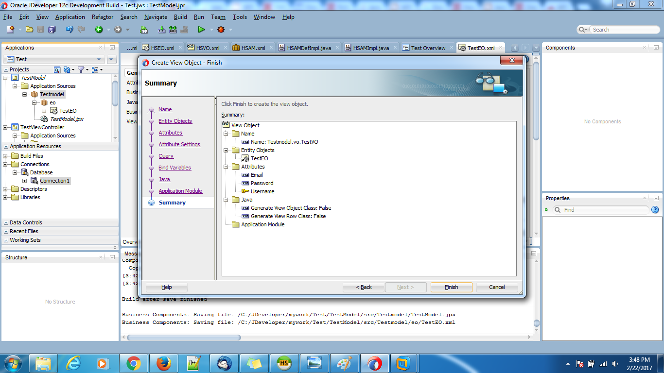Select the Summary step radio in the wizard
Screen dimensions: 664x373
151,203
